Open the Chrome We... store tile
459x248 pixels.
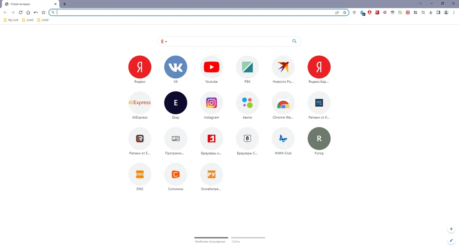click(283, 103)
